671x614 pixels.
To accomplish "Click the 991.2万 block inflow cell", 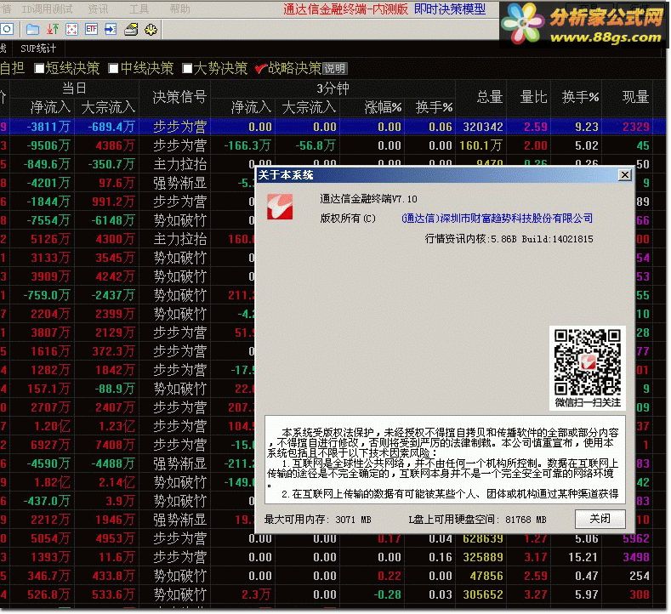I will (x=113, y=202).
